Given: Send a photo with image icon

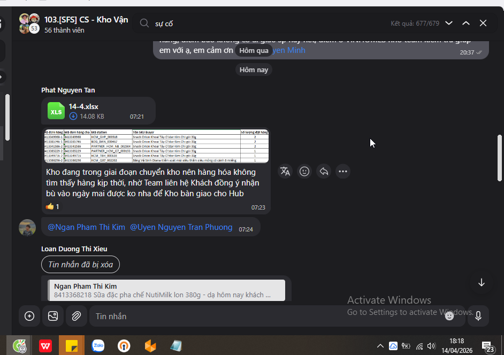Looking at the screenshot, I should 53,316.
